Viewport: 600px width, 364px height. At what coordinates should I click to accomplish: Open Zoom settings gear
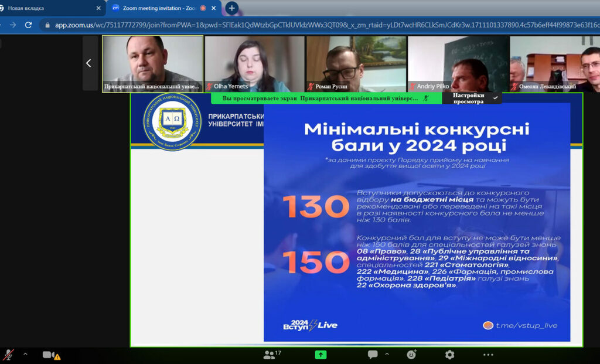click(x=449, y=355)
